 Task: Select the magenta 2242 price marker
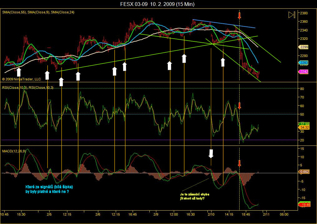[x=304, y=72]
